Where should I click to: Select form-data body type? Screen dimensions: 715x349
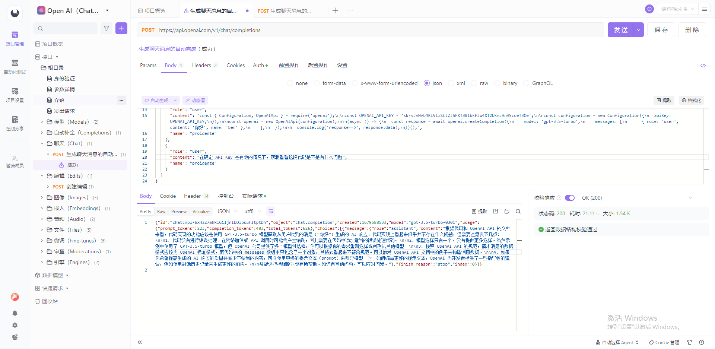click(x=330, y=83)
